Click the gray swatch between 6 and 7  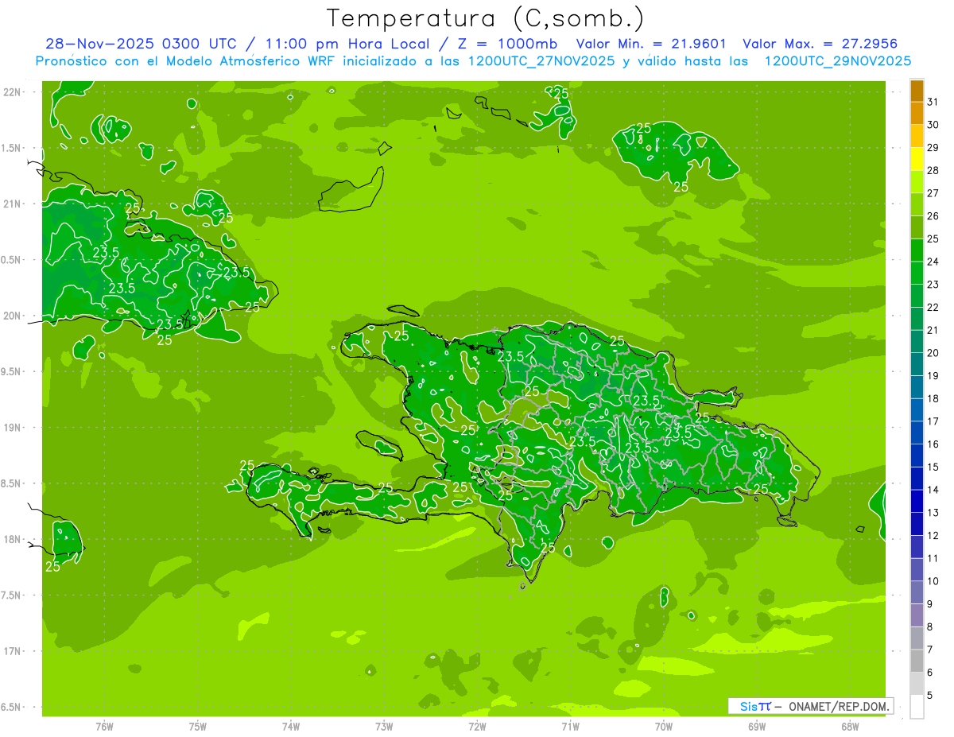point(917,661)
